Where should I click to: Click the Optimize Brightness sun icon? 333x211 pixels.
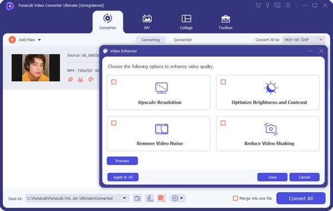271,88
